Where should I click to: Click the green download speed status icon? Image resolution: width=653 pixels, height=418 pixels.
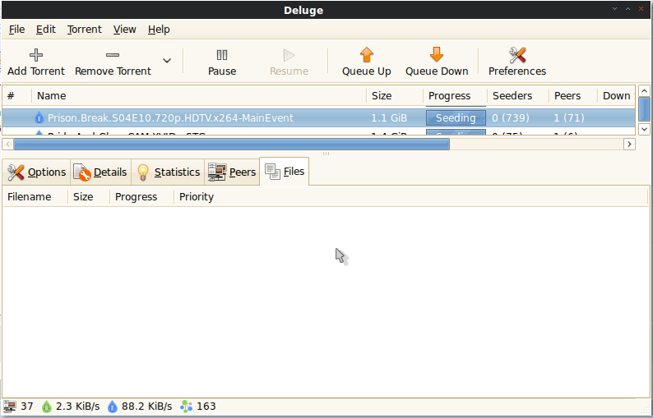[47, 407]
